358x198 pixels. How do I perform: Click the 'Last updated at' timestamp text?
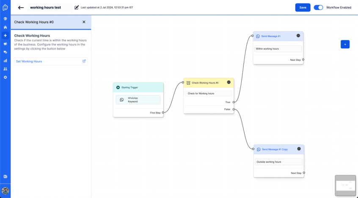107,8
